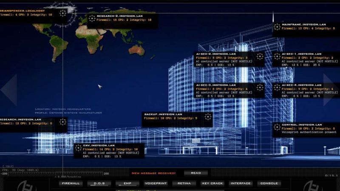Select the AI-SEC-2.INSYSION.LAN crosshair icon

(260, 56)
